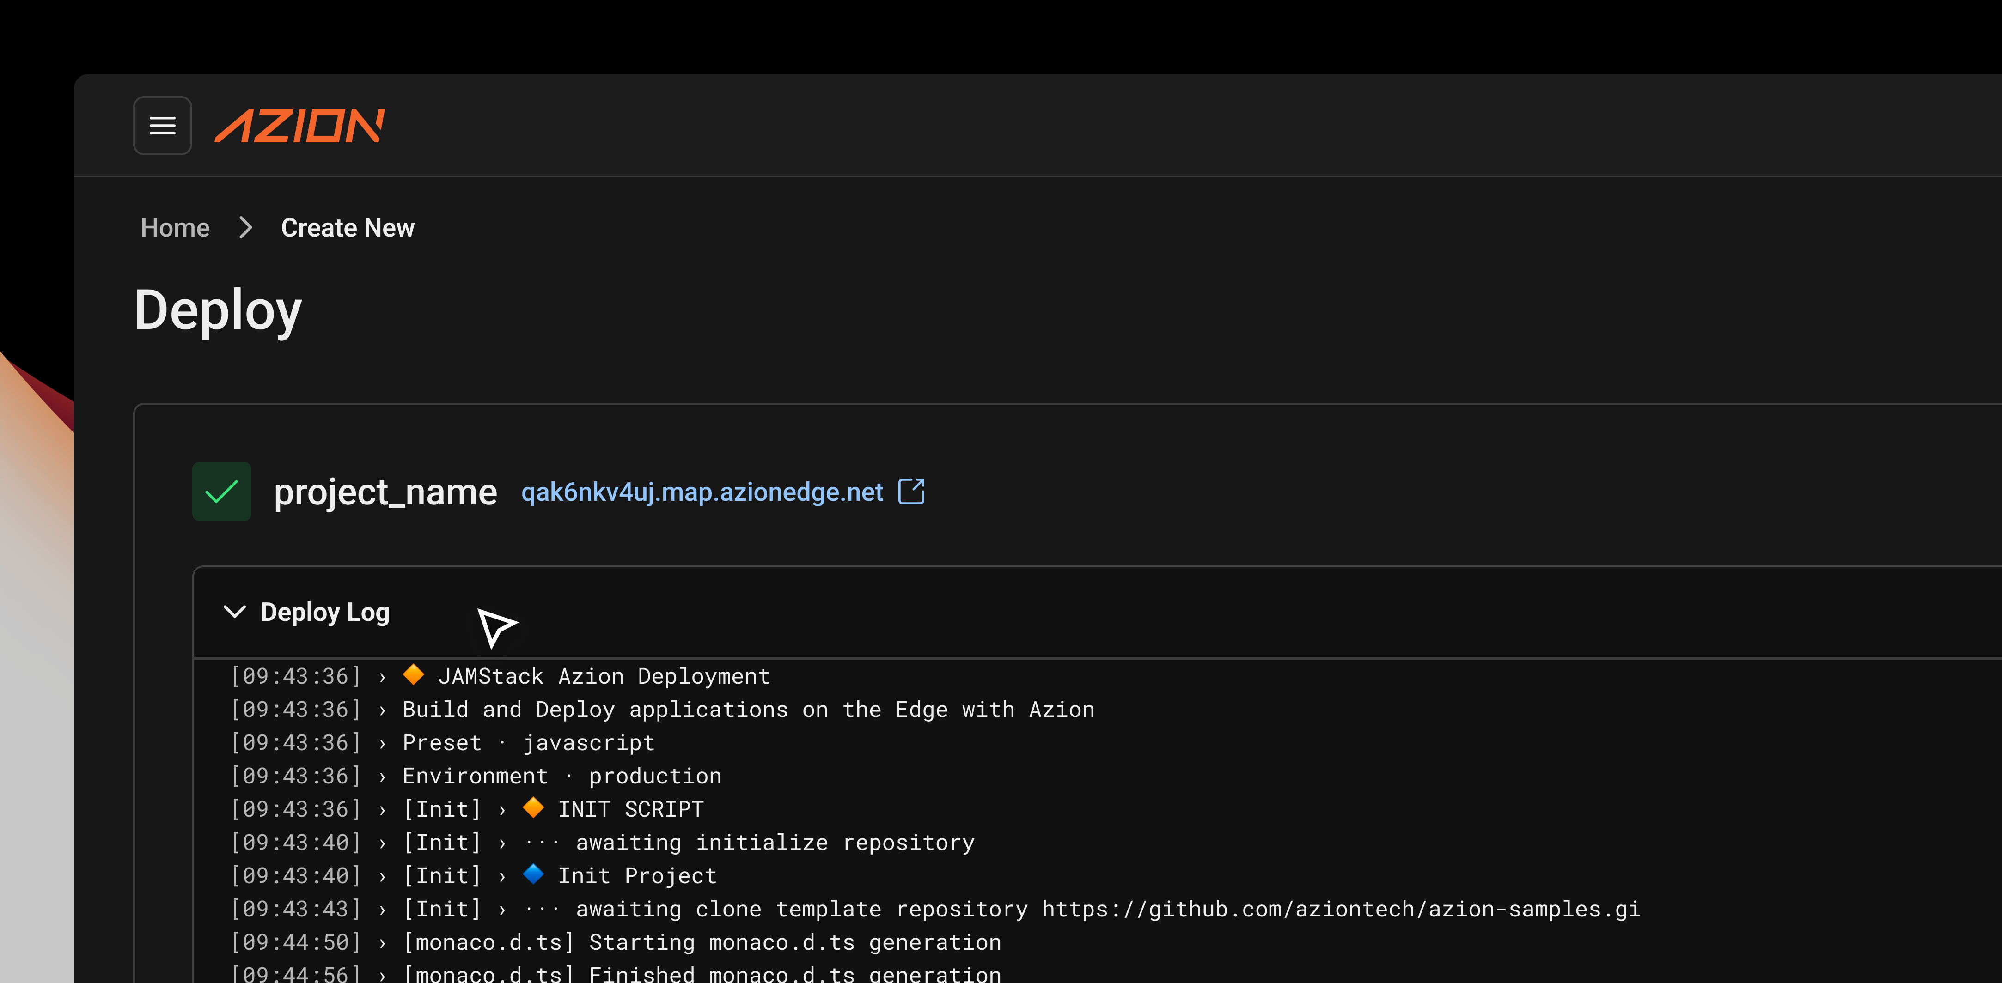Viewport: 2002px width, 983px height.
Task: Click the 'Preset · javascript' log line
Action: click(x=529, y=743)
